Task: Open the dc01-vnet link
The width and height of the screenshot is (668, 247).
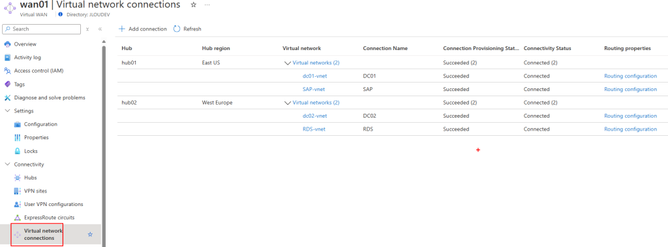Action: pyautogui.click(x=315, y=76)
